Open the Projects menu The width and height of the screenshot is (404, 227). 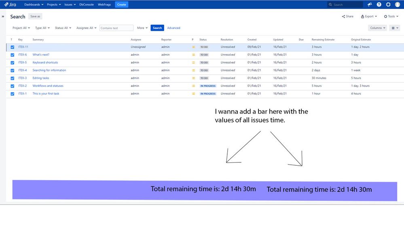pyautogui.click(x=54, y=4)
